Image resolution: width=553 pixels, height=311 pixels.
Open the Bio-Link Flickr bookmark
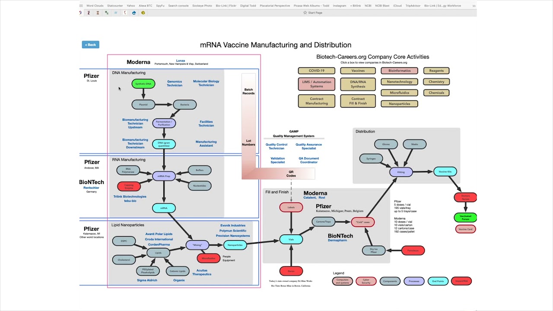tap(226, 6)
